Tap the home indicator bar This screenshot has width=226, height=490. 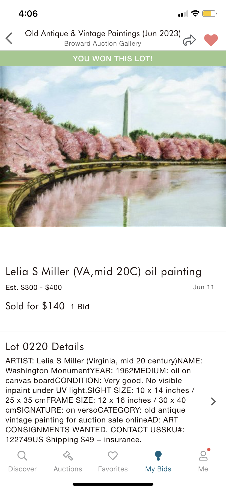click(x=113, y=484)
